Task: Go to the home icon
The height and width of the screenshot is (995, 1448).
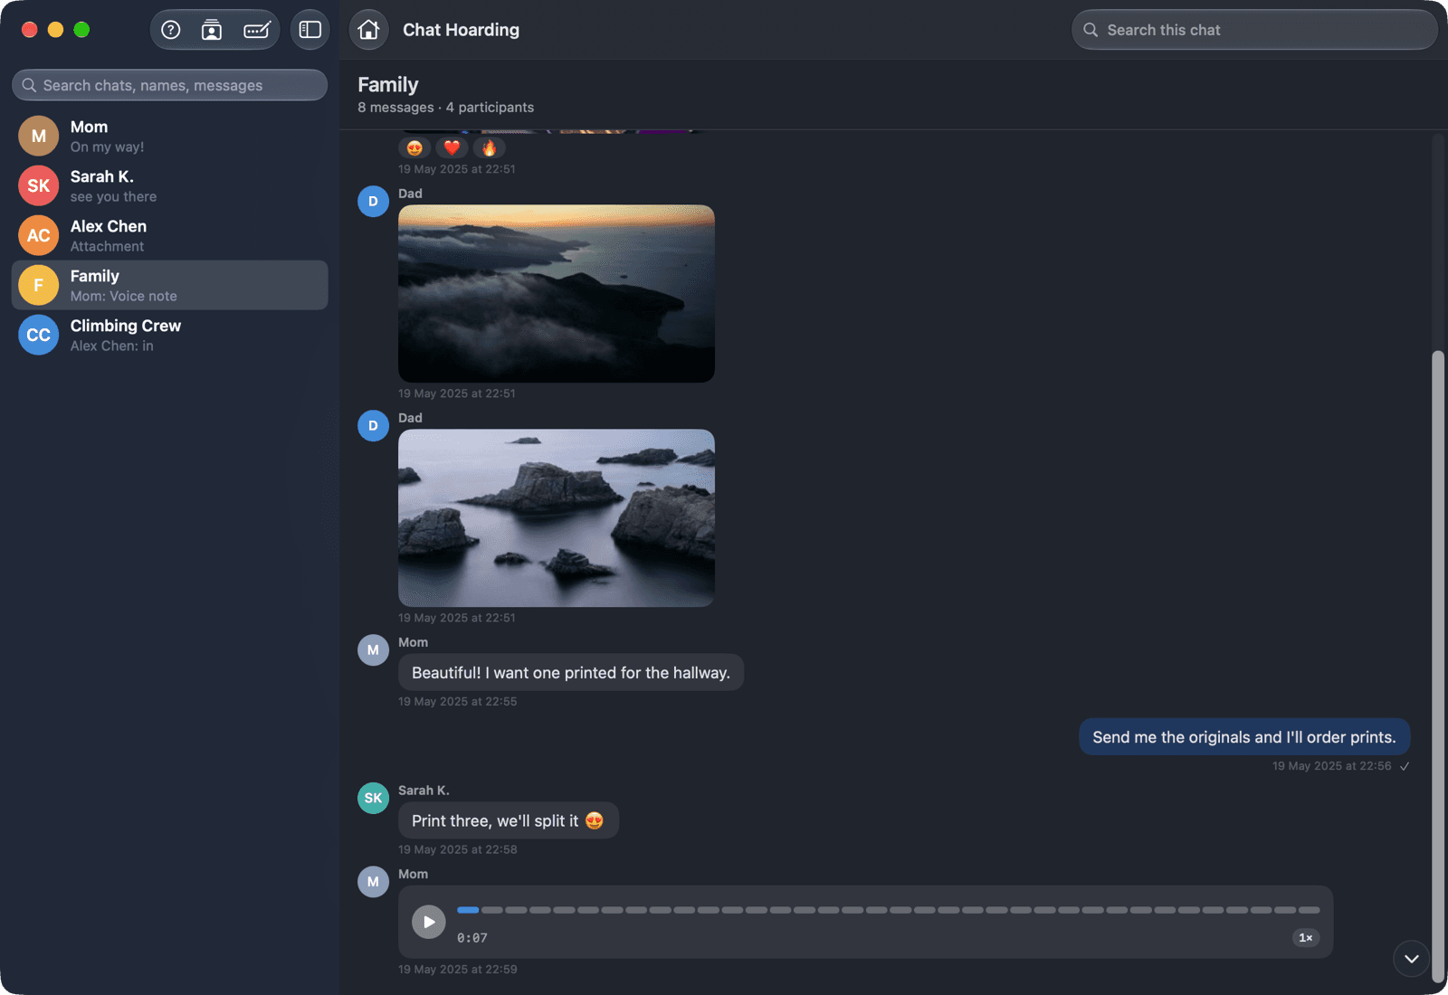Action: point(368,30)
